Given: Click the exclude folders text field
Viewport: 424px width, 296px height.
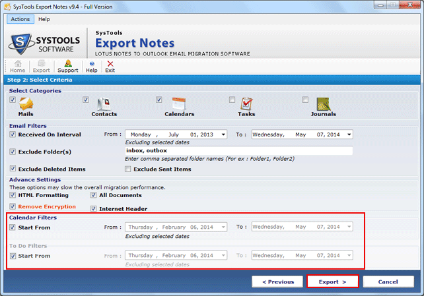Looking at the screenshot, I should click(239, 150).
